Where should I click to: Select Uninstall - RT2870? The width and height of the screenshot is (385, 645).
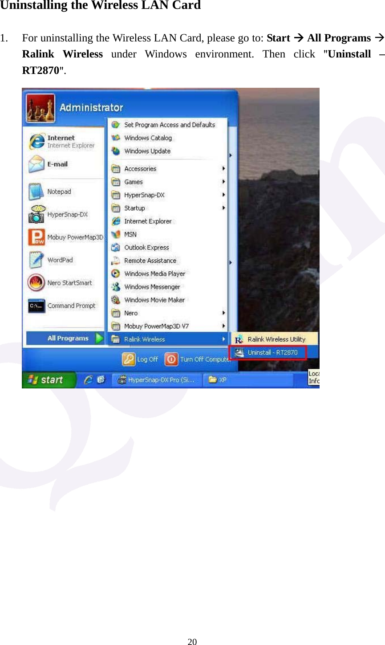[x=272, y=352]
